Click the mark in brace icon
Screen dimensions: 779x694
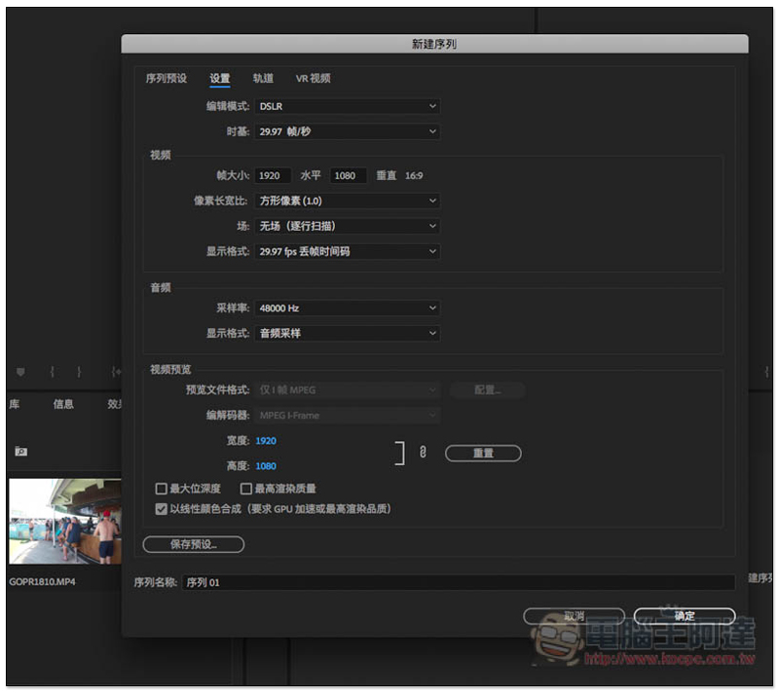(x=52, y=372)
